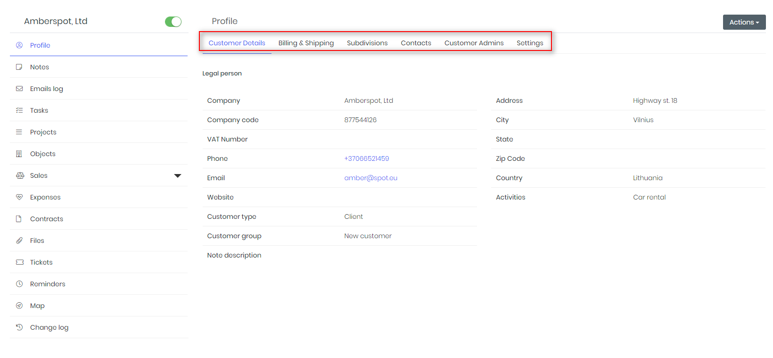The height and width of the screenshot is (358, 773).
Task: Click the Tasks checklist icon
Action: (x=19, y=110)
